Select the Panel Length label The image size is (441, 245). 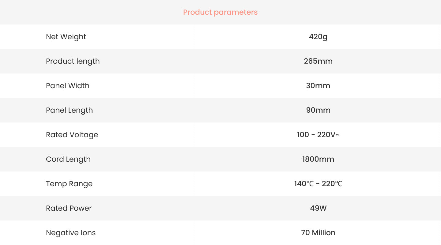pos(69,110)
